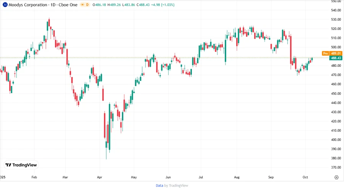This screenshot has height=190, width=344.
Task: Open the Moodys Corporation symbol title
Action: (x=27, y=5)
